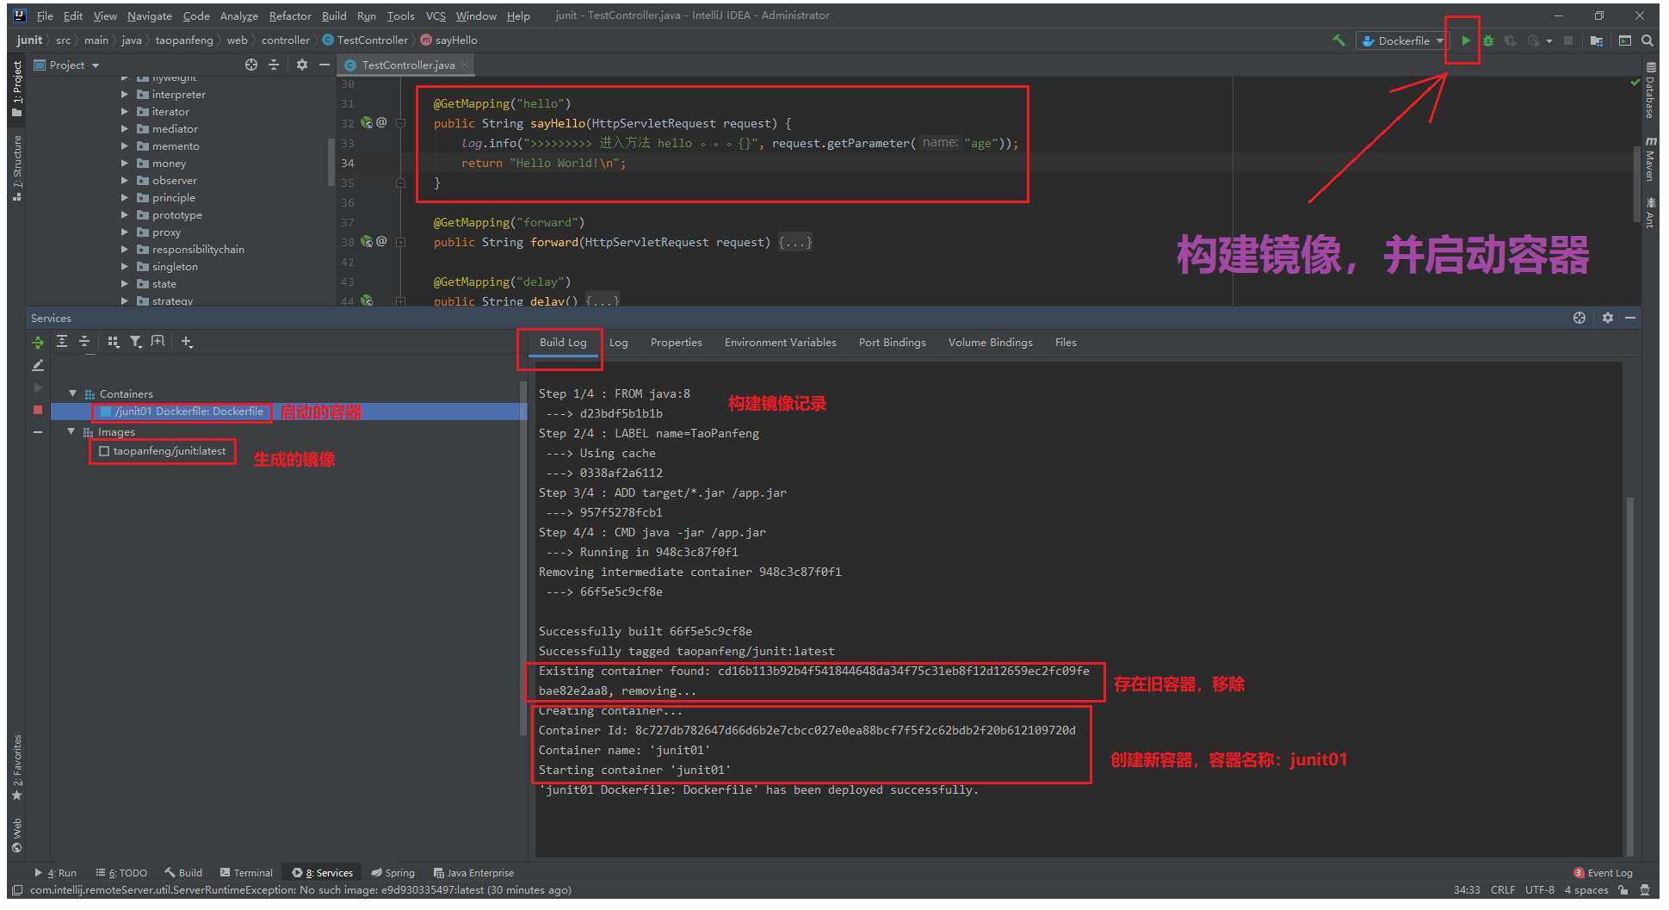Hide the Project panel with minus icon
Viewport: 1669px width, 910px height.
[325, 65]
